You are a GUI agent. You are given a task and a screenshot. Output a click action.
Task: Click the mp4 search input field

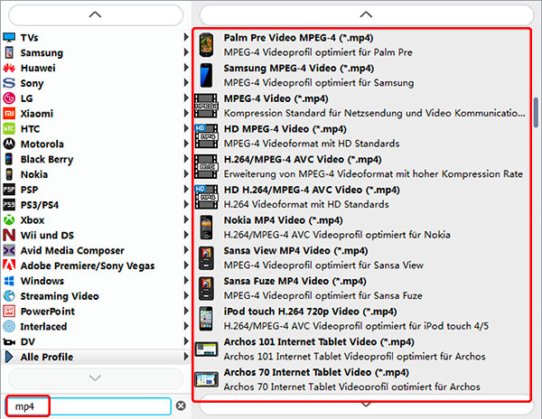click(89, 406)
